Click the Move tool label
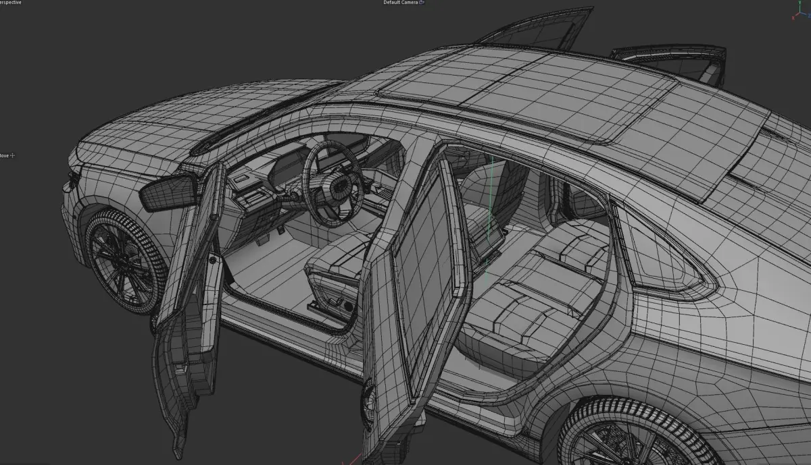This screenshot has height=465, width=811. (x=4, y=155)
